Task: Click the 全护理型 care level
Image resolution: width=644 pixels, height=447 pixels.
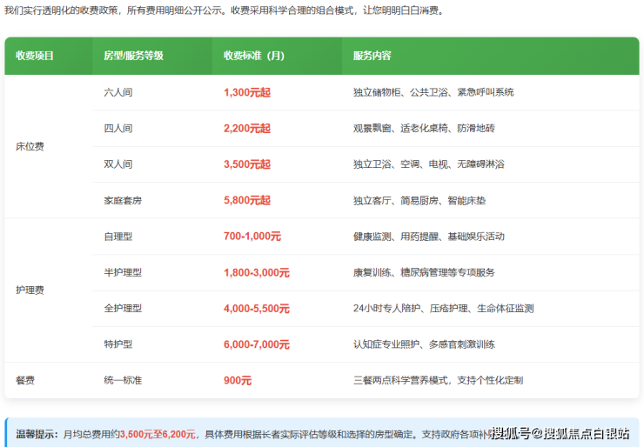Action: [123, 309]
